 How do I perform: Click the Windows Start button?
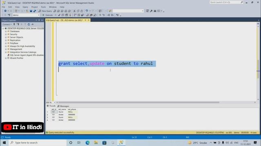pos(4,142)
